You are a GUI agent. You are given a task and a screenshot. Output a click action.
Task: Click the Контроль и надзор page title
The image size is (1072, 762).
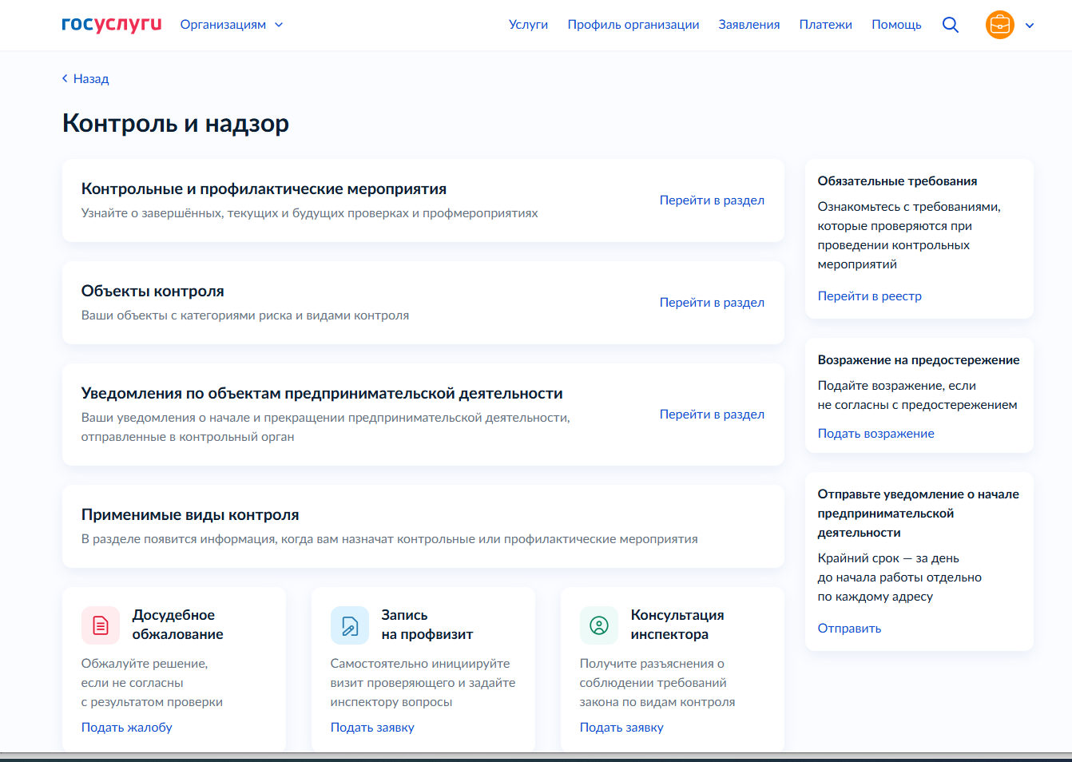[x=176, y=124]
